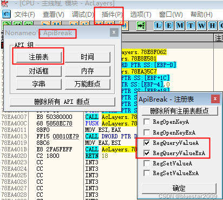Click hex bytes '8BC6'
Image resolution: width=223 pixels, height=200 pixels.
coord(43,143)
